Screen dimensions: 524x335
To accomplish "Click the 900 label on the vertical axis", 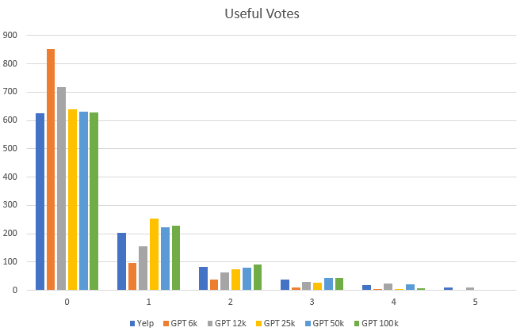I will [10, 36].
